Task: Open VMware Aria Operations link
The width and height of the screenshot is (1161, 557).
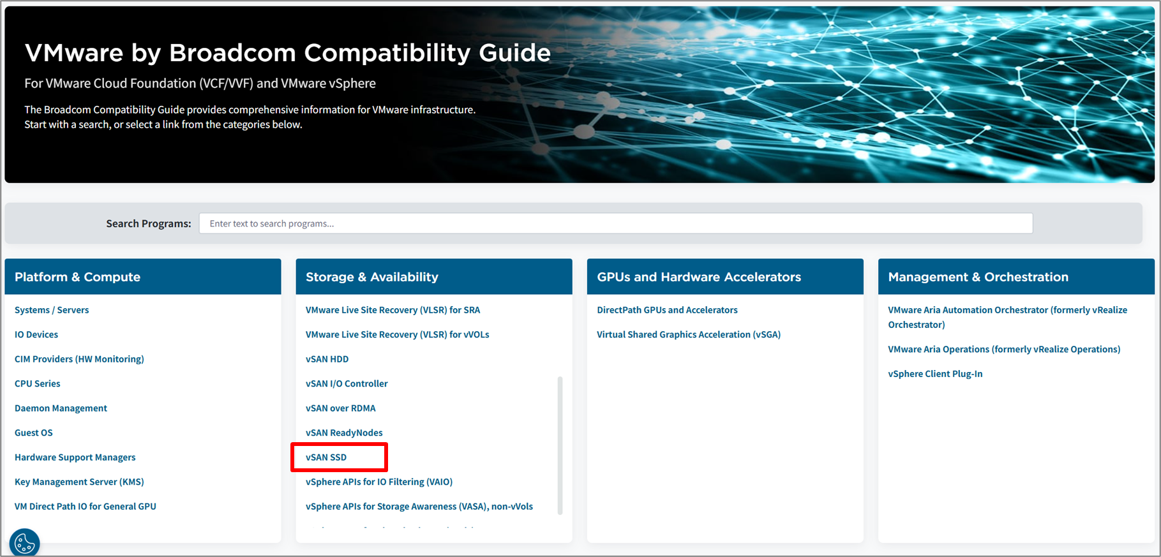Action: [1004, 349]
